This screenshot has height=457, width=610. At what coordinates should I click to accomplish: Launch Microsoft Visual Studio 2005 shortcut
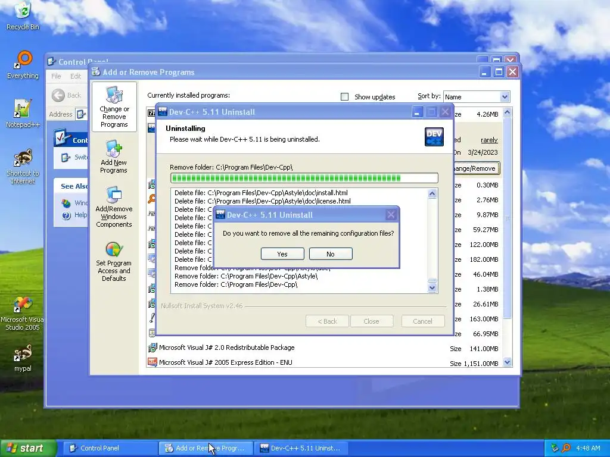click(x=23, y=313)
